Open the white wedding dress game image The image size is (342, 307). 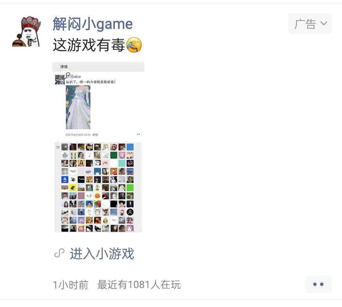[78, 107]
